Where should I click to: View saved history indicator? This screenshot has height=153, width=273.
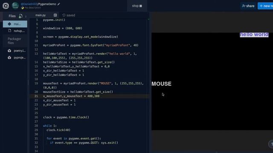coord(69,15)
